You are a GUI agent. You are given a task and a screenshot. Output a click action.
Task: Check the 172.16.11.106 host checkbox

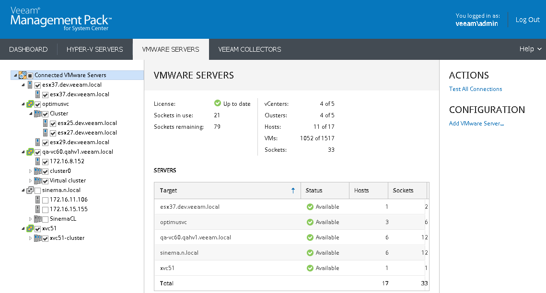click(45, 200)
